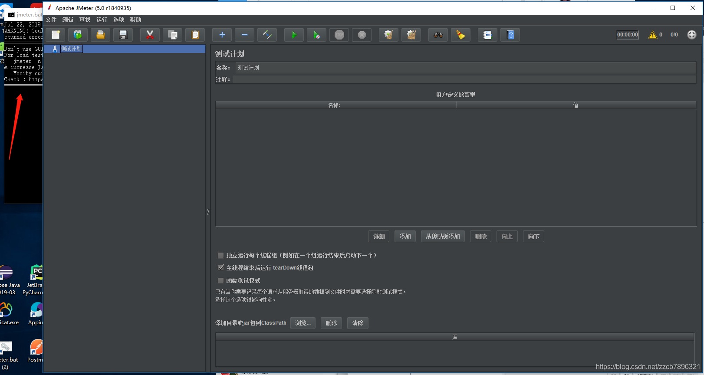The image size is (704, 375).
Task: Open Postman desktop shortcut icon
Action: [36, 351]
